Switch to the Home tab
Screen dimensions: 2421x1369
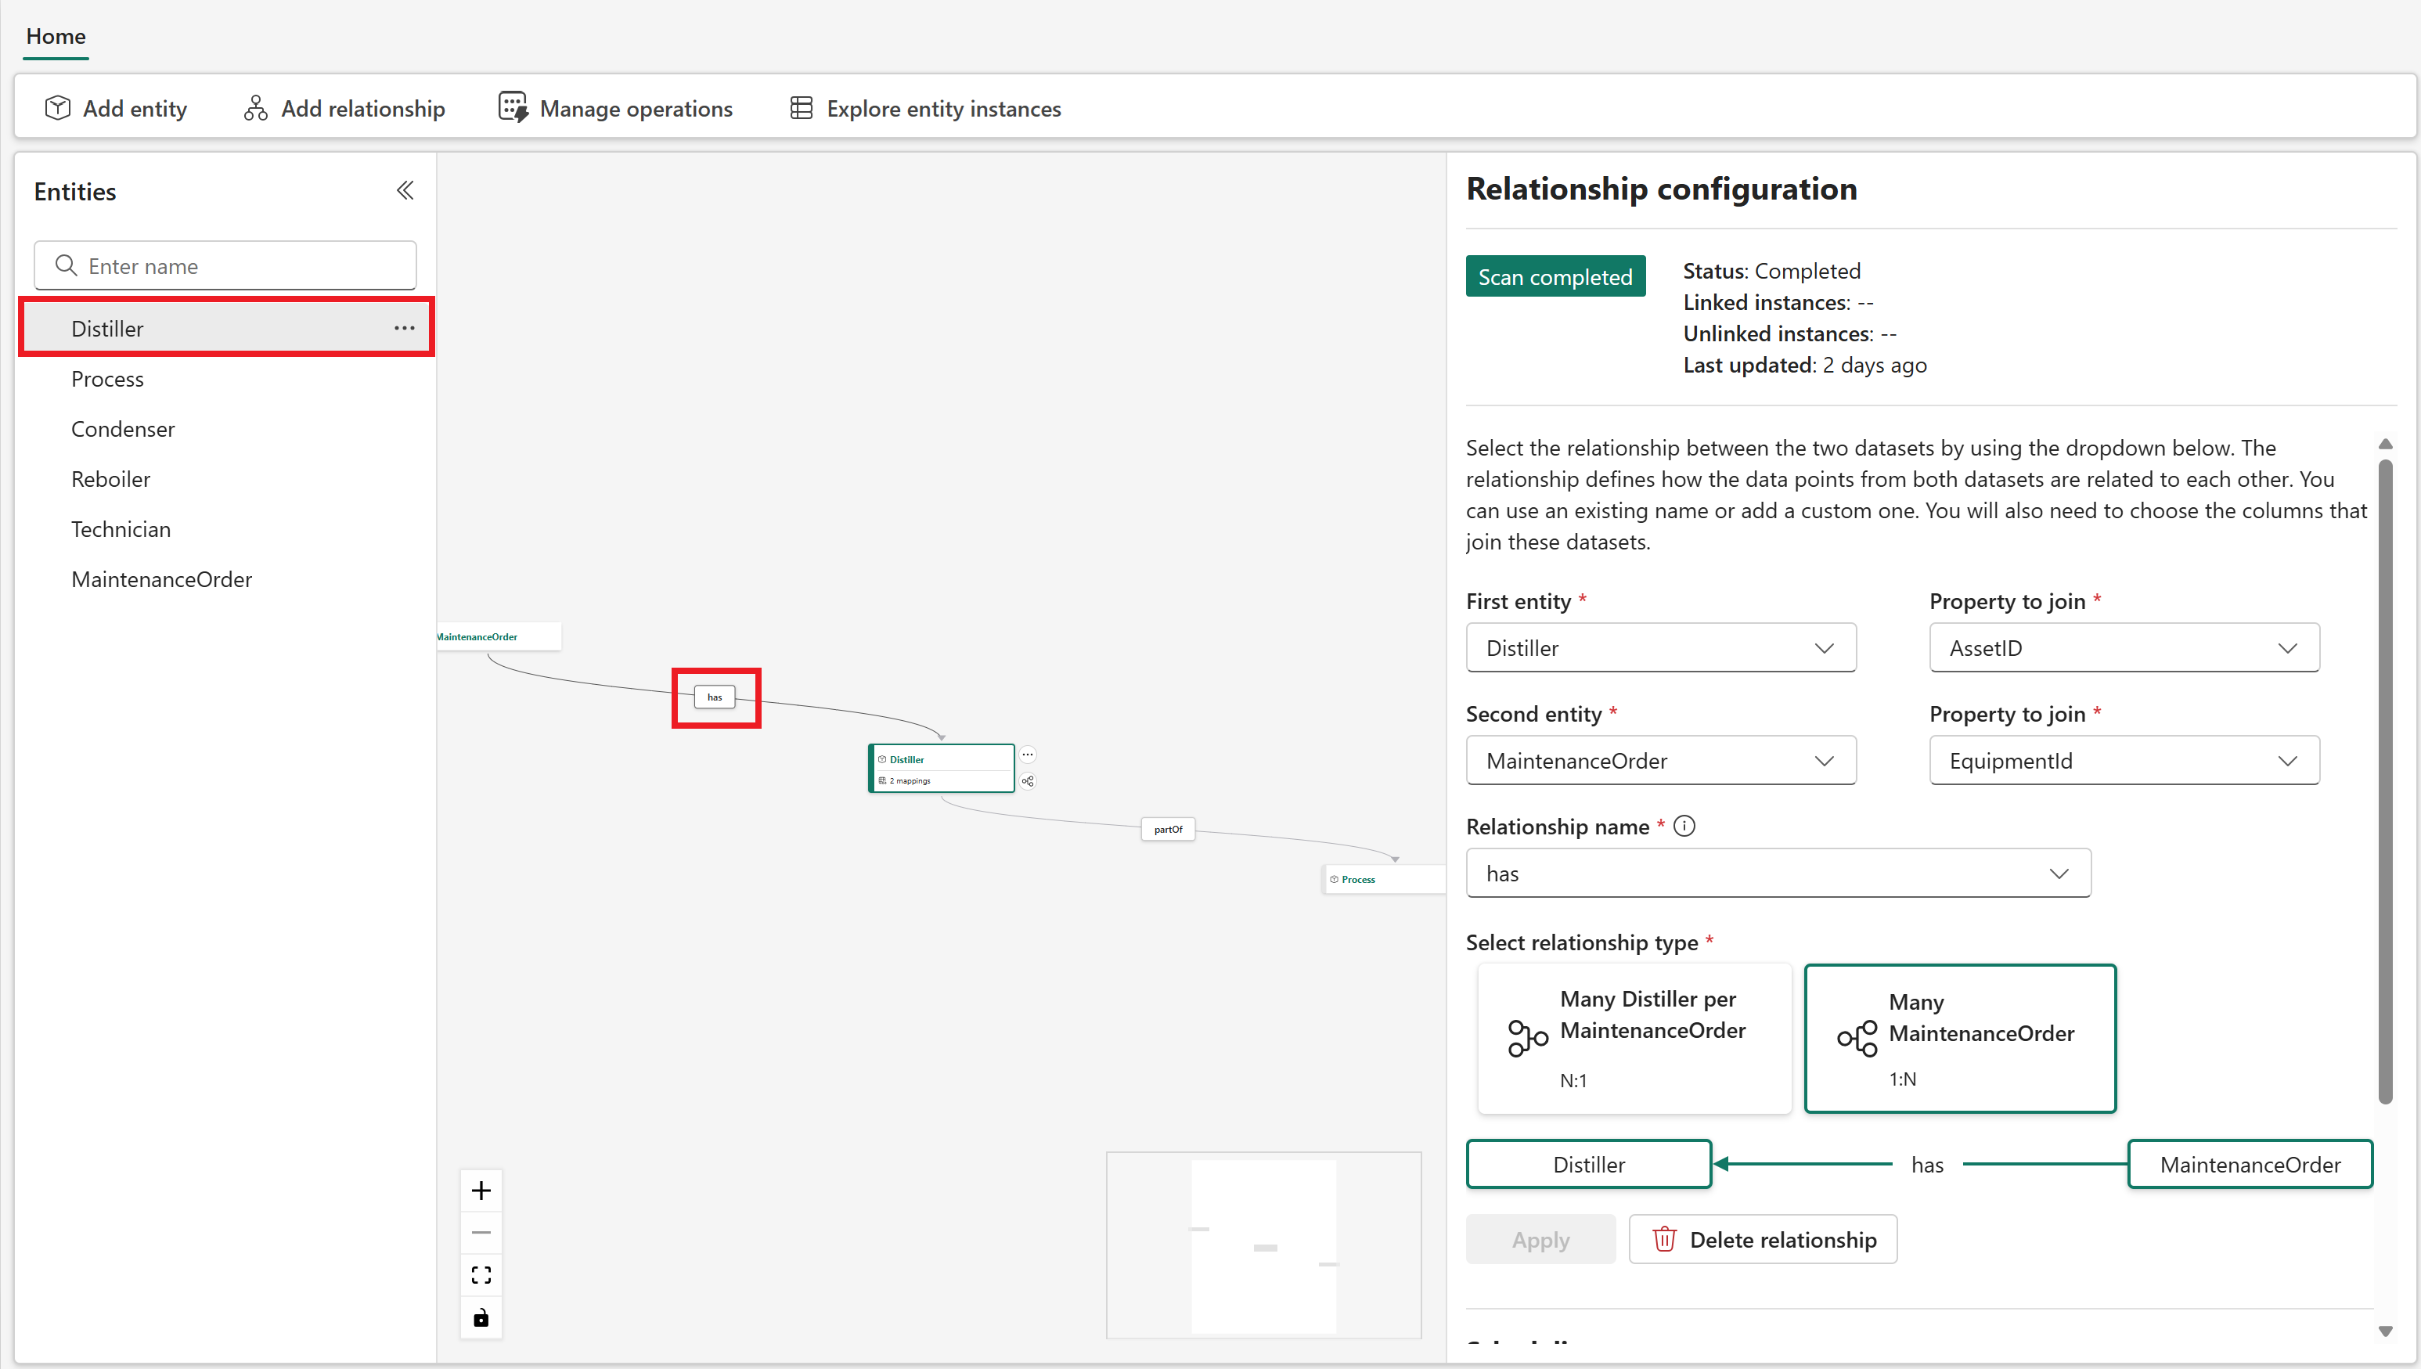(x=56, y=36)
